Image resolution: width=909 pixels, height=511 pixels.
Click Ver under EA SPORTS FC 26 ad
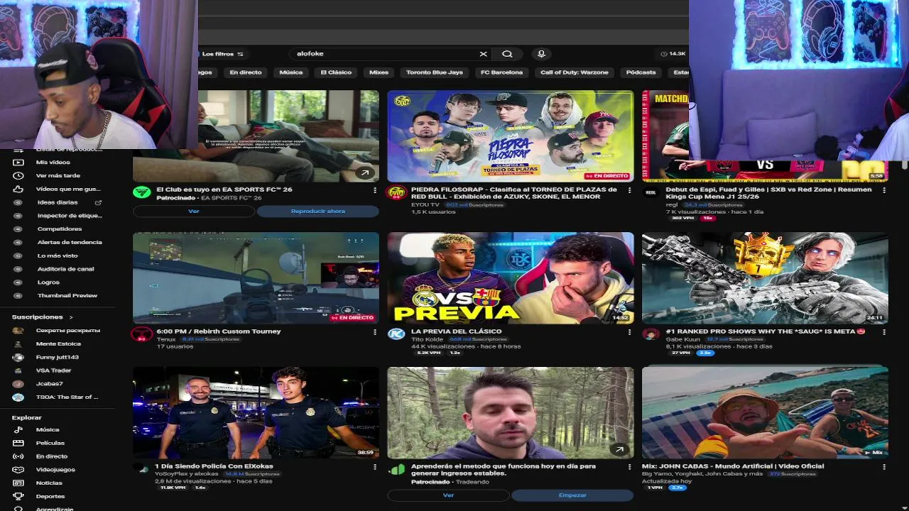coord(194,211)
